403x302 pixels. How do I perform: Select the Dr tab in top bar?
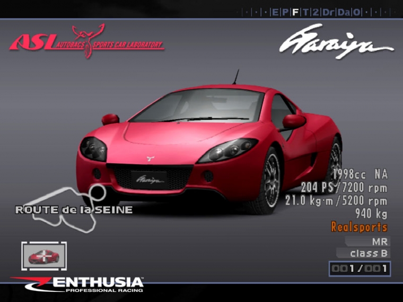coord(328,12)
